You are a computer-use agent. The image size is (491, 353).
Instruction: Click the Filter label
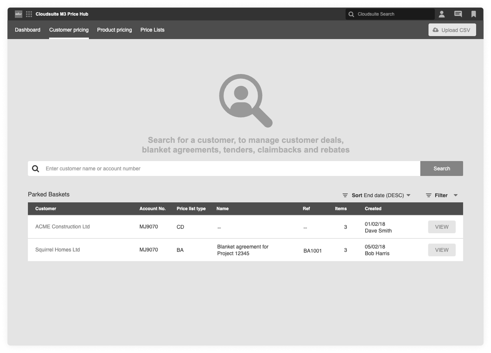[441, 195]
